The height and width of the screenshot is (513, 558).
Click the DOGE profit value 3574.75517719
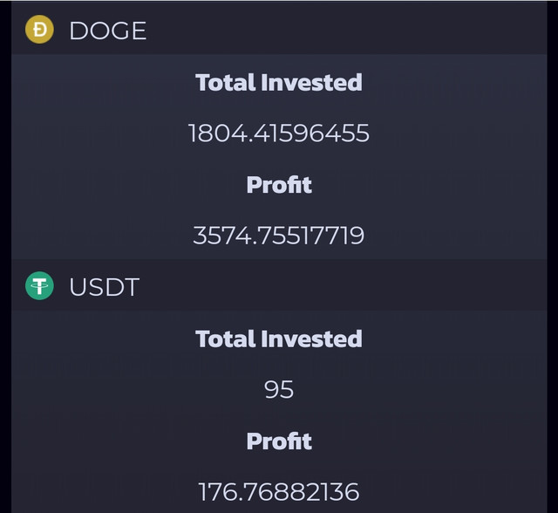(x=279, y=236)
